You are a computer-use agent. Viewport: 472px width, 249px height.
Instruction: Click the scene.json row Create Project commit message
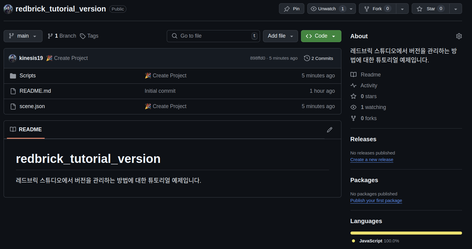click(x=169, y=106)
